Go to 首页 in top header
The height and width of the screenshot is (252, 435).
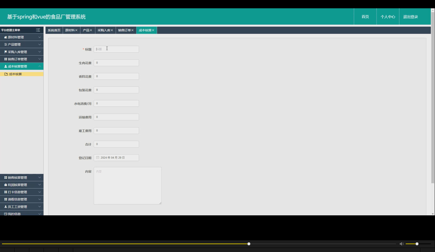point(365,17)
